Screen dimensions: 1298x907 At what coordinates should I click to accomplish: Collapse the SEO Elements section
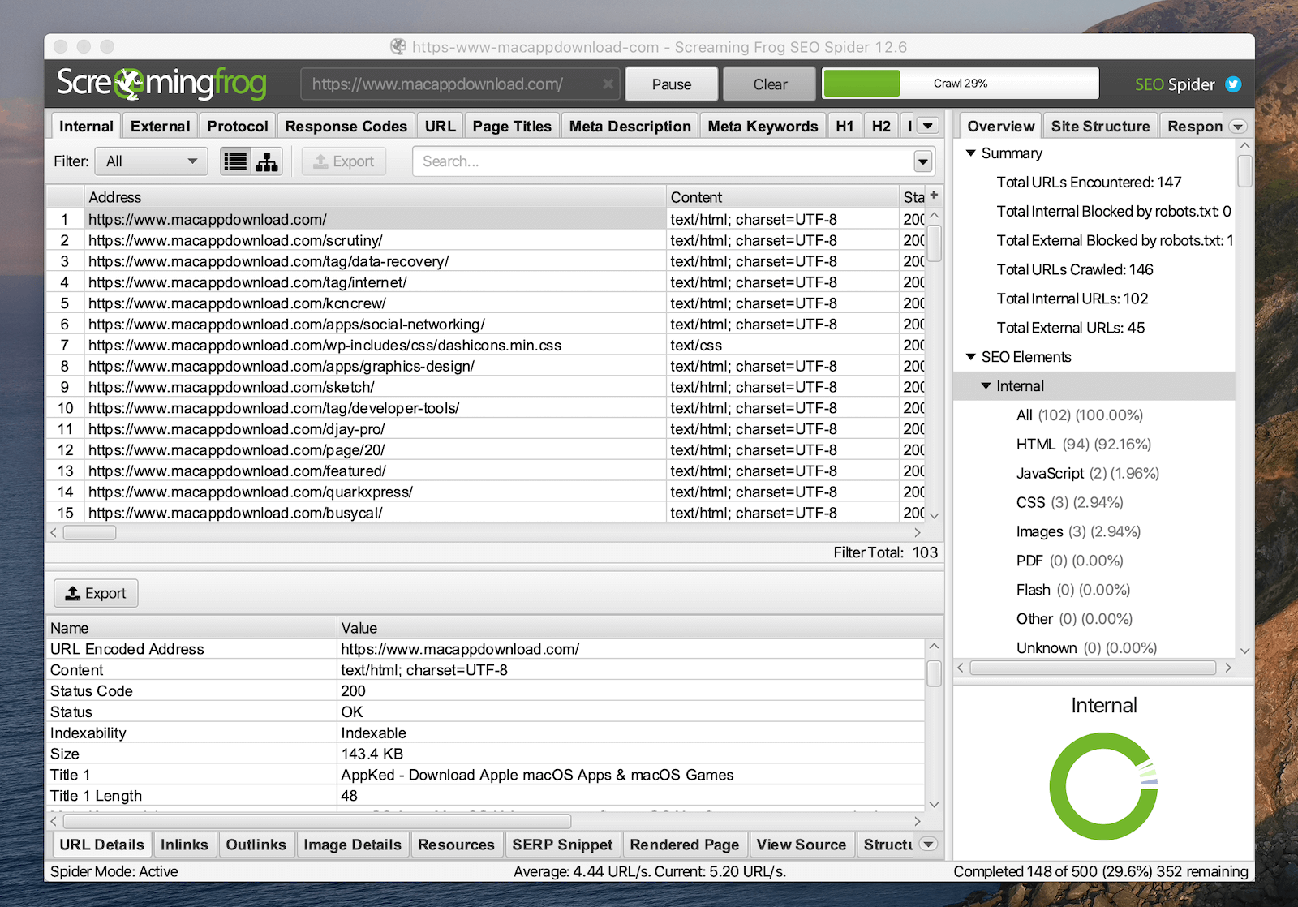click(970, 357)
